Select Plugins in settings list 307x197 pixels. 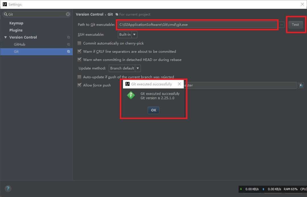point(16,30)
